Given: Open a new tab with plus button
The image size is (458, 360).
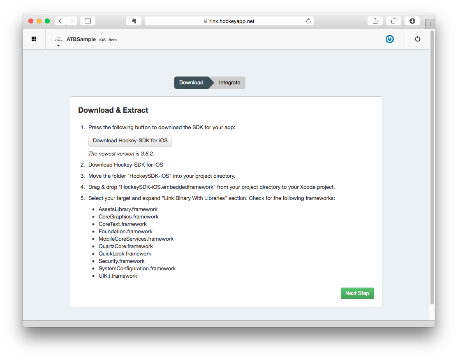Looking at the screenshot, I should pyautogui.click(x=430, y=24).
